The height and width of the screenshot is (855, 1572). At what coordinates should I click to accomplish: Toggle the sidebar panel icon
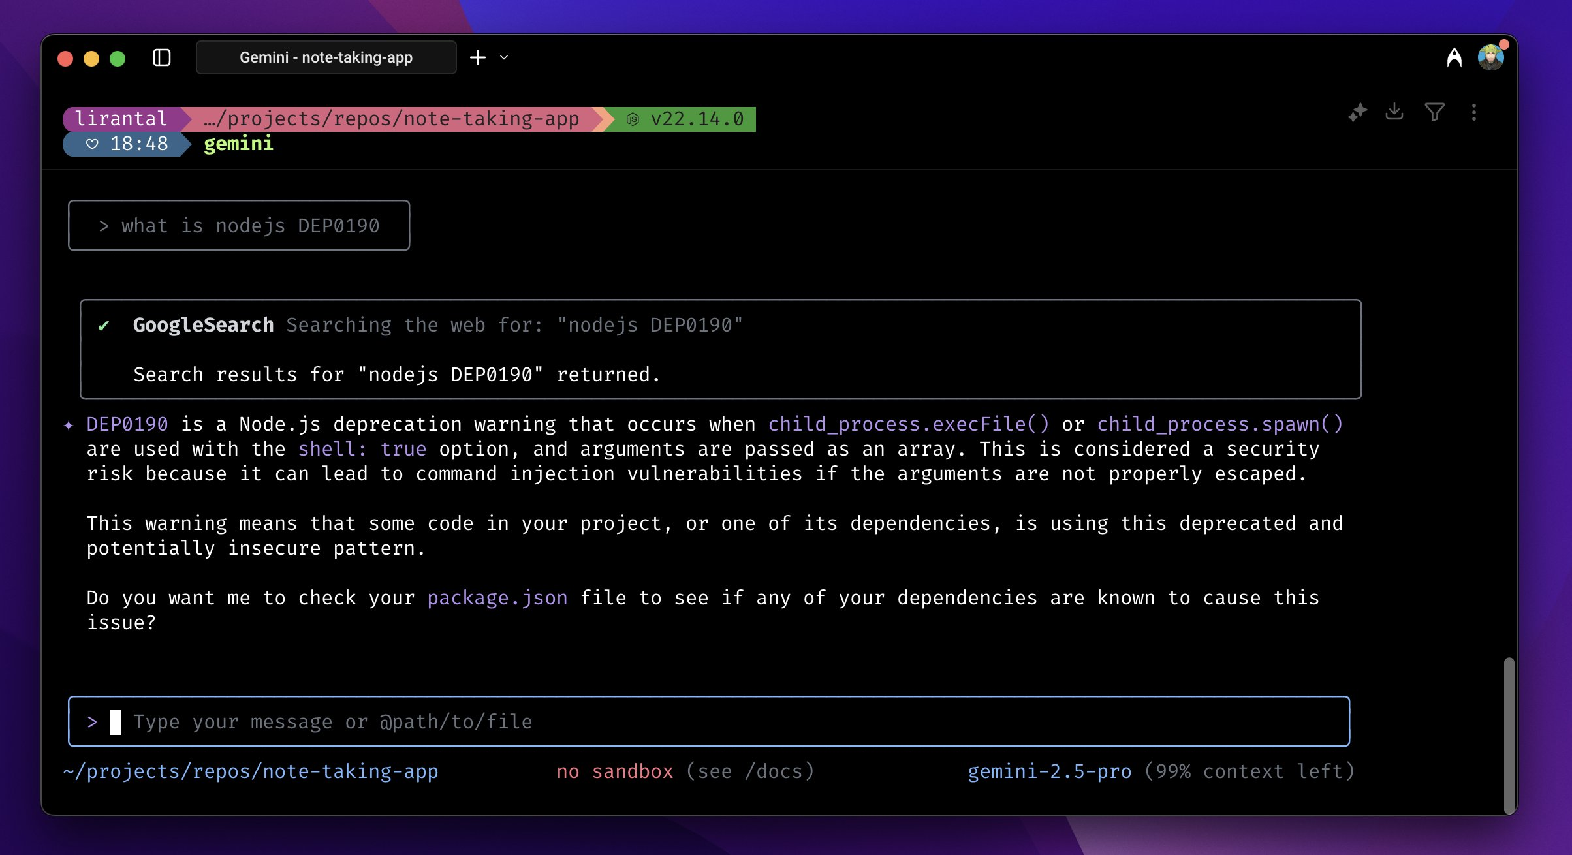click(x=162, y=57)
